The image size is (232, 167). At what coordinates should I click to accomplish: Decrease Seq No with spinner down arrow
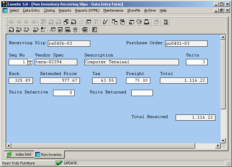tap(30, 64)
